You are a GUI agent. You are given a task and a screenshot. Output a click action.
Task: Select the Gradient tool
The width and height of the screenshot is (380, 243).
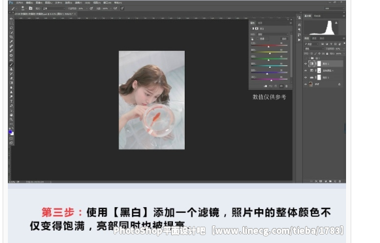pyautogui.click(x=11, y=83)
